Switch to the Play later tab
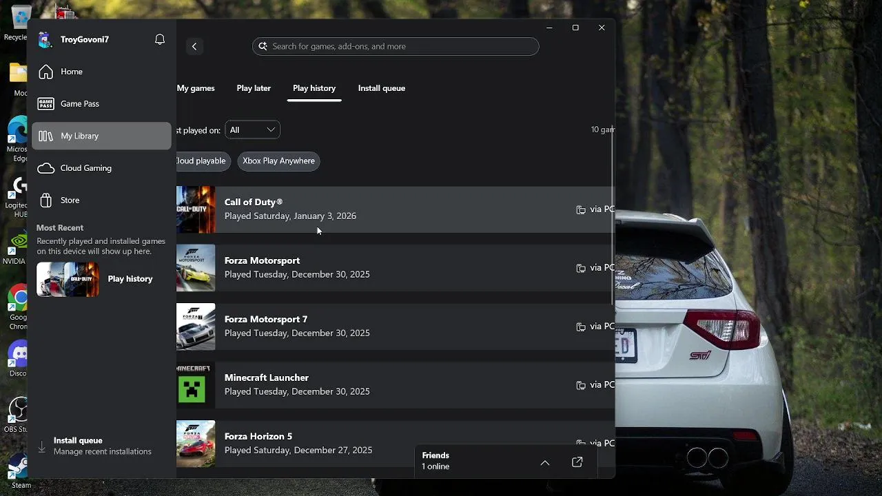This screenshot has width=882, height=496. pyautogui.click(x=254, y=88)
